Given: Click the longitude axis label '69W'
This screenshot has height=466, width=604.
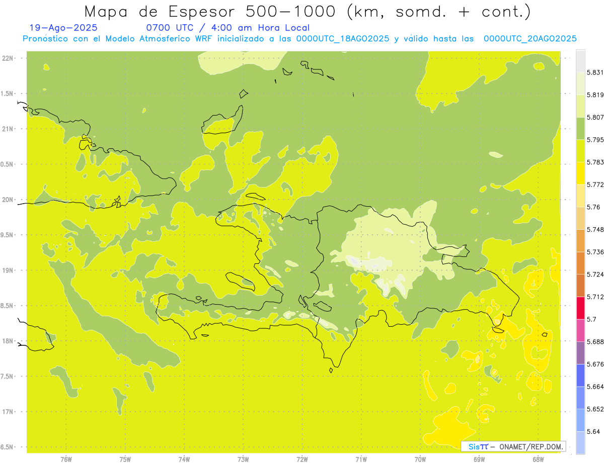Looking at the screenshot, I should [479, 459].
